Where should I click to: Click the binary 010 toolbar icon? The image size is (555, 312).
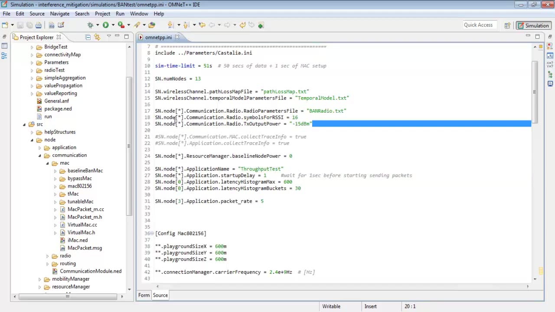52,25
